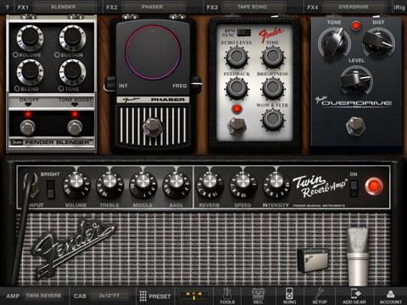Open the FX3 Tape Echo effect selector
This screenshot has height=305, width=407.
(254, 7)
